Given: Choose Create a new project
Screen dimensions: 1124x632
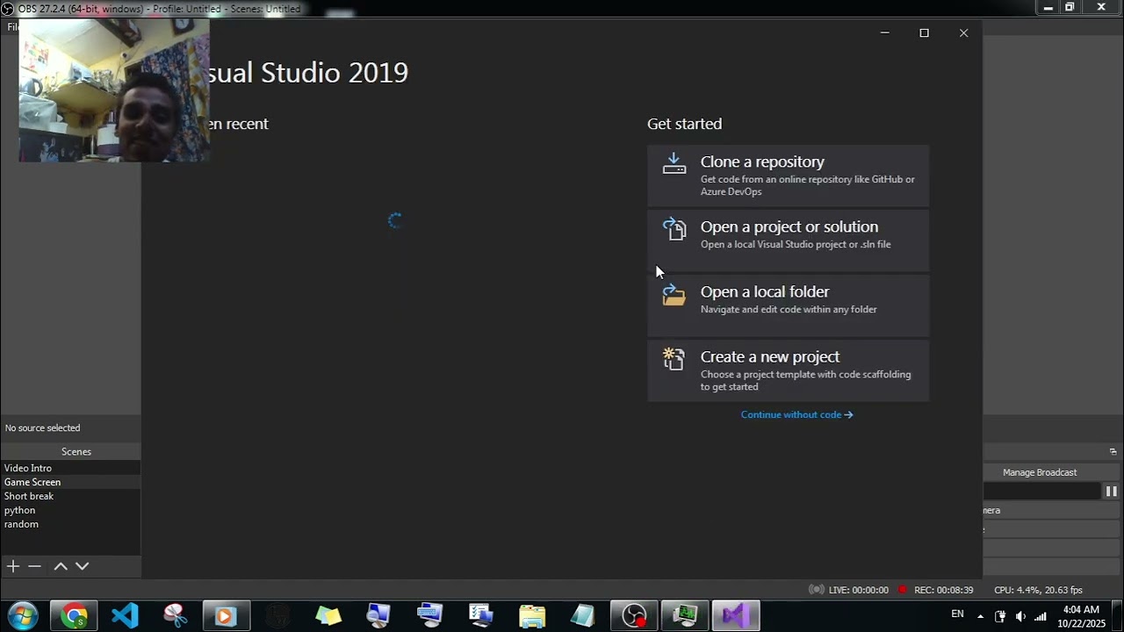Looking at the screenshot, I should click(788, 370).
